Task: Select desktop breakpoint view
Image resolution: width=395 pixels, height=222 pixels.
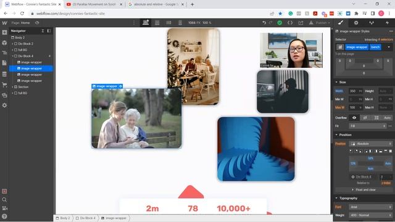Action: click(146, 23)
